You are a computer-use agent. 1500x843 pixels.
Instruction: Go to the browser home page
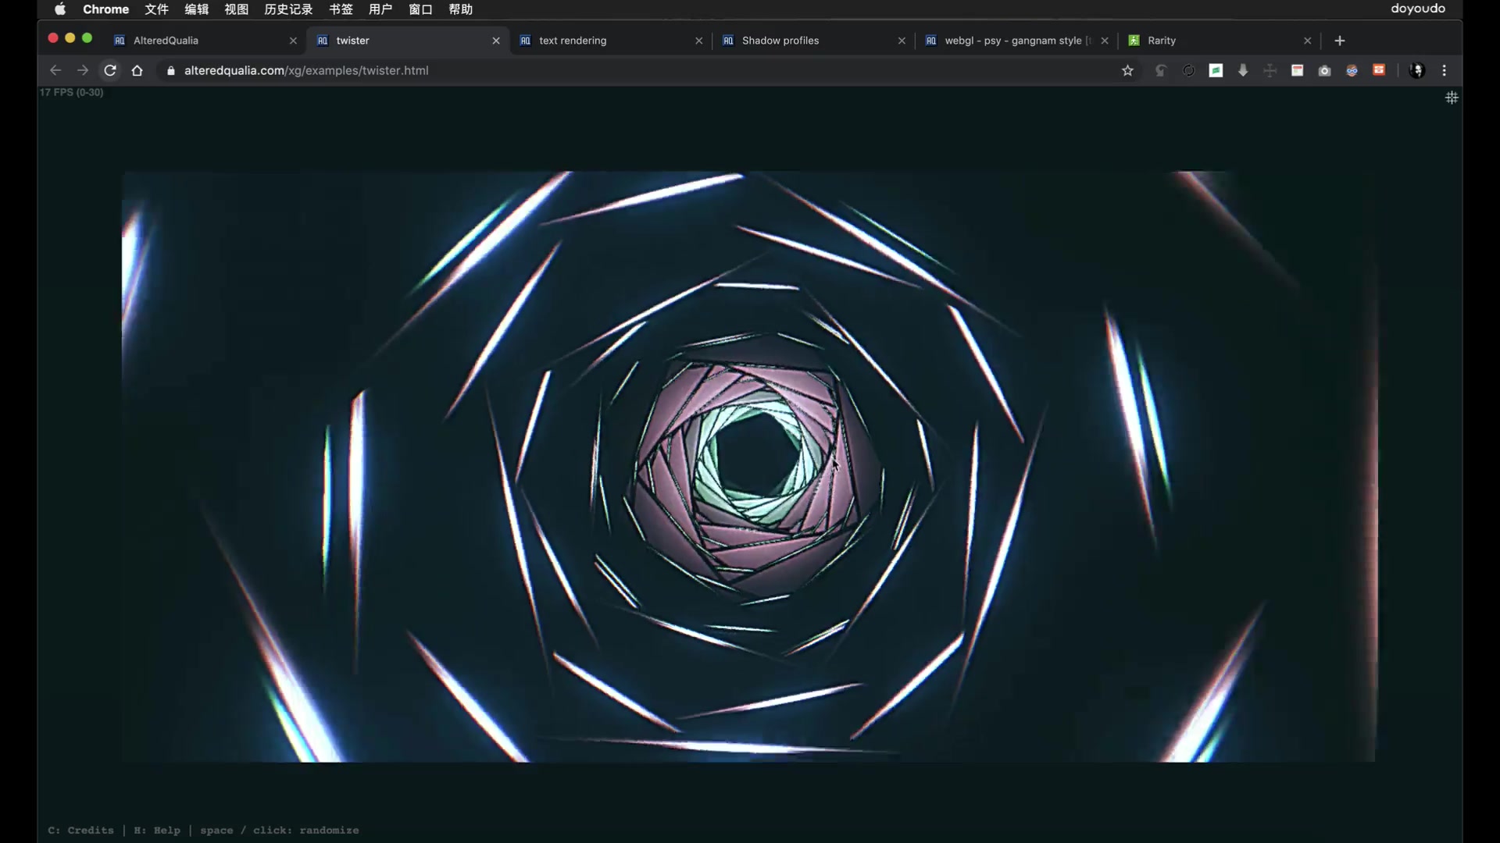(x=137, y=70)
